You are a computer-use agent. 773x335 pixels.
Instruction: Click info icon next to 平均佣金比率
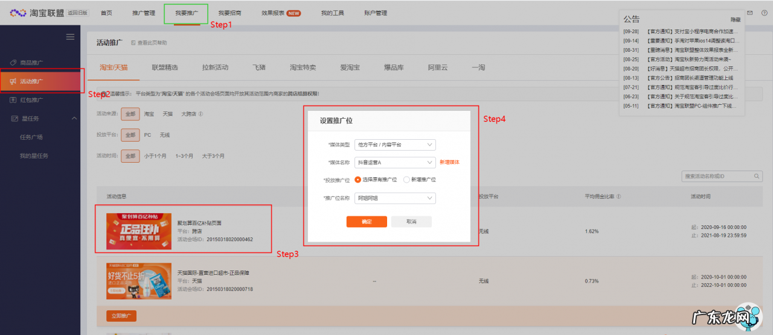(x=619, y=196)
